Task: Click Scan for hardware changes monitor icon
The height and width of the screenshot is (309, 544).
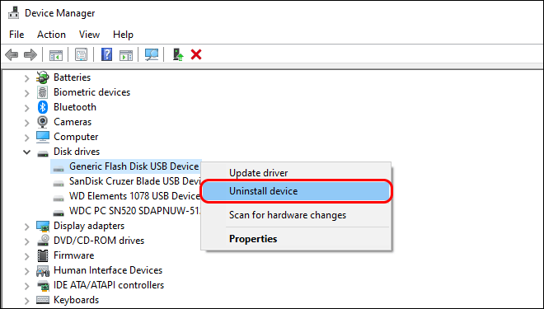Action: click(x=152, y=54)
